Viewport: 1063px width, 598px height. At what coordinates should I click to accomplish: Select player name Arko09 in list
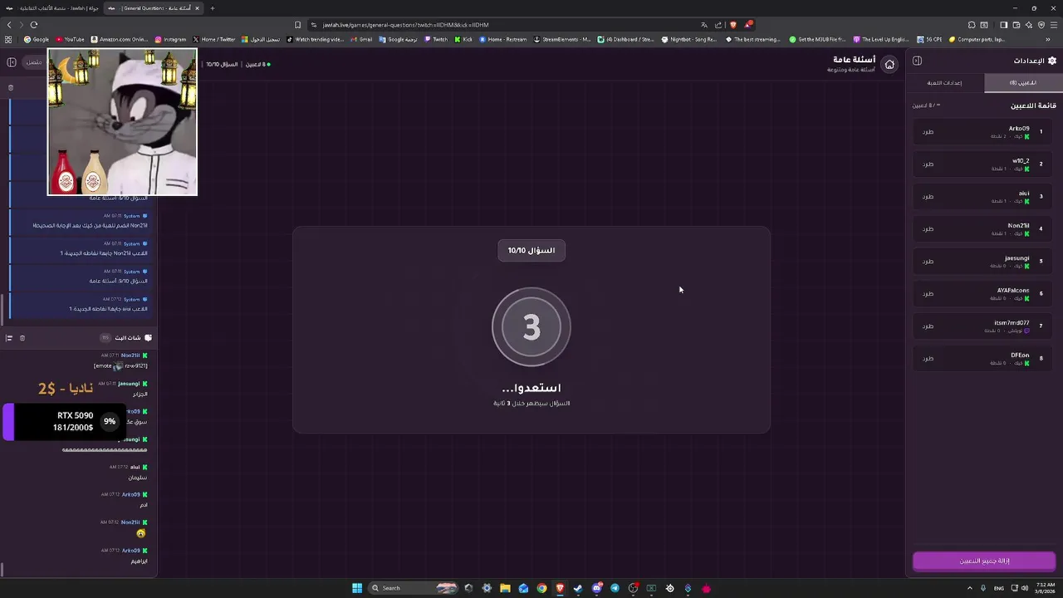1019,129
